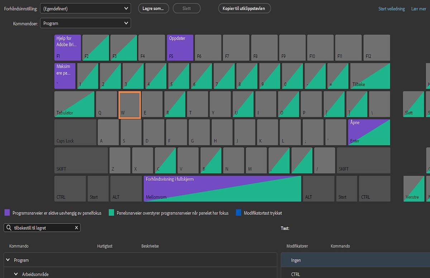This screenshot has width=430, height=278.
Task: Select the A key
Action: coord(108,132)
